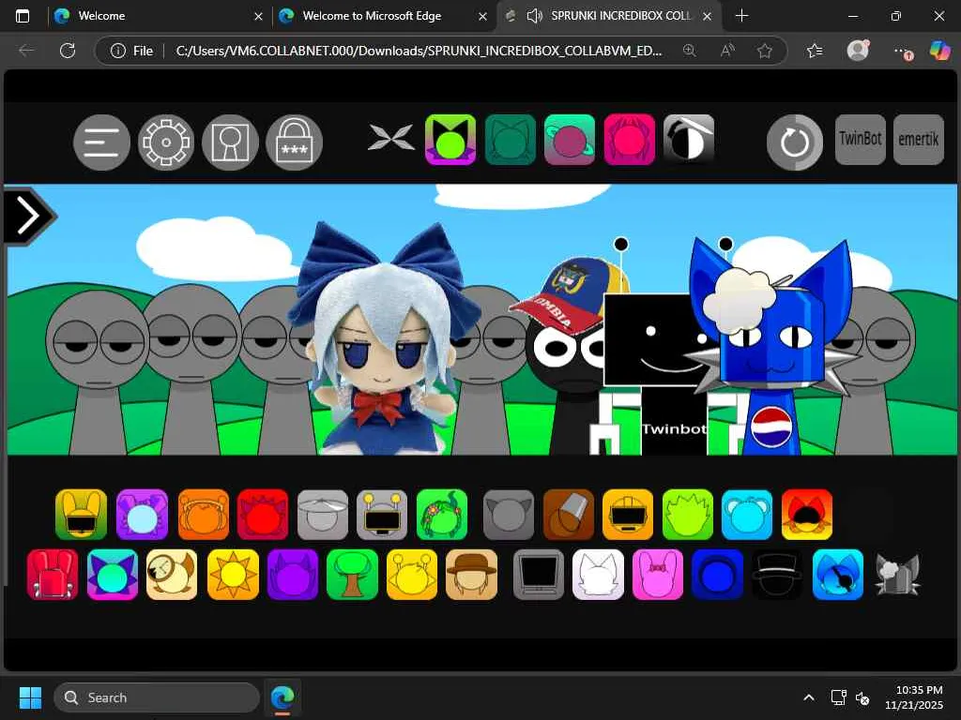Add page to favorites star
Screen dimensions: 961x720
point(764,51)
